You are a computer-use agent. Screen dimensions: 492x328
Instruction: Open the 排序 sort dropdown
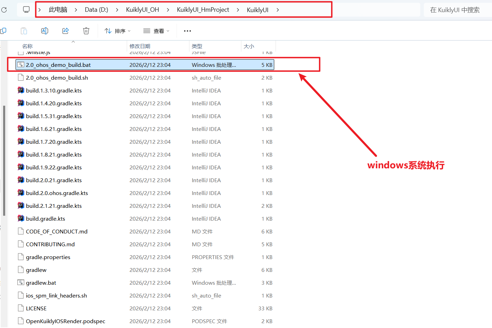coord(118,31)
